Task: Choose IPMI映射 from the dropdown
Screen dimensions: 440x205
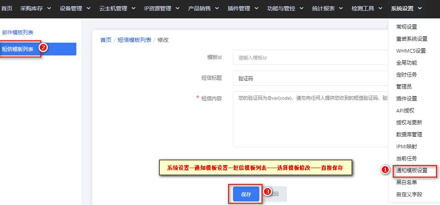Action: (x=406, y=146)
